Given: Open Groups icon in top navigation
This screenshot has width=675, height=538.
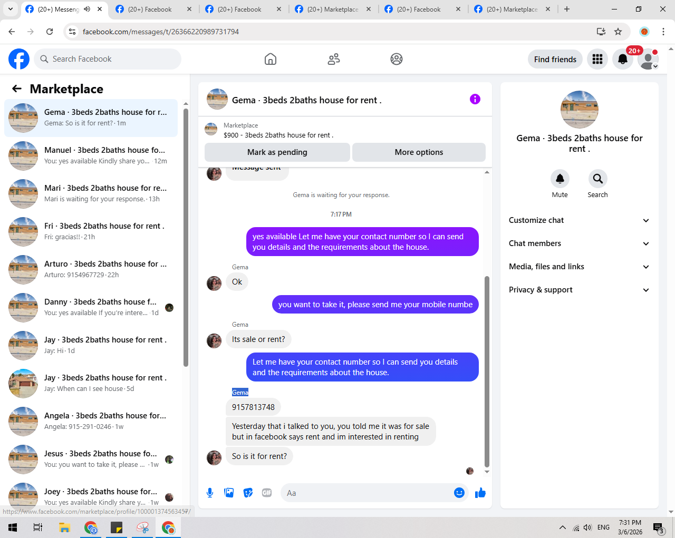Looking at the screenshot, I should click(x=397, y=59).
